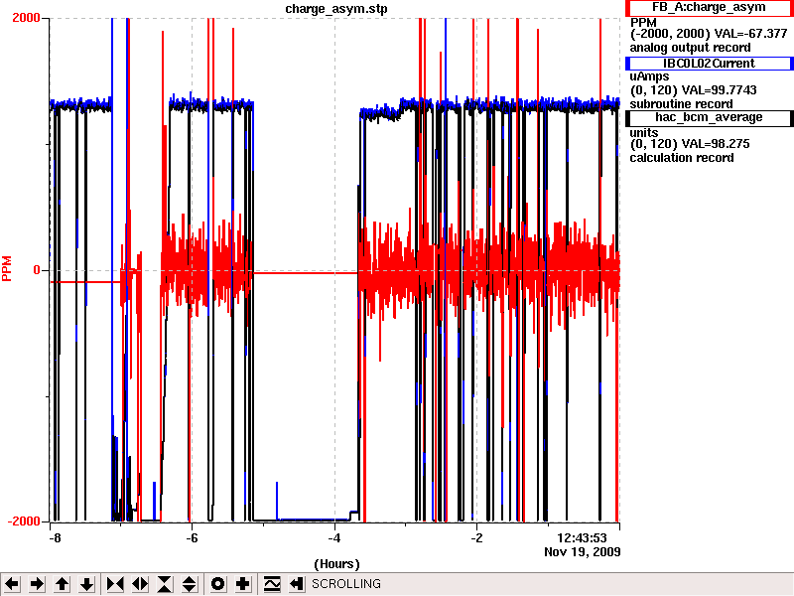Click the circle auto-scale icon
This screenshot has width=794, height=596.
217,584
